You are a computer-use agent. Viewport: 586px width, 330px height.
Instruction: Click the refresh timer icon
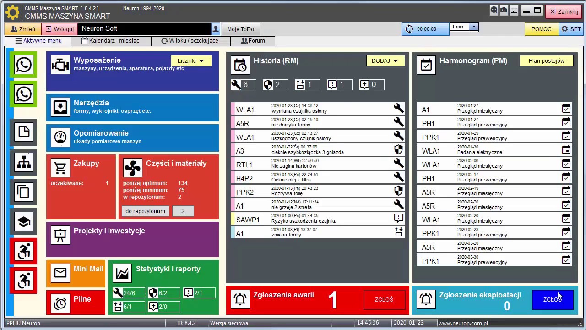tap(409, 29)
